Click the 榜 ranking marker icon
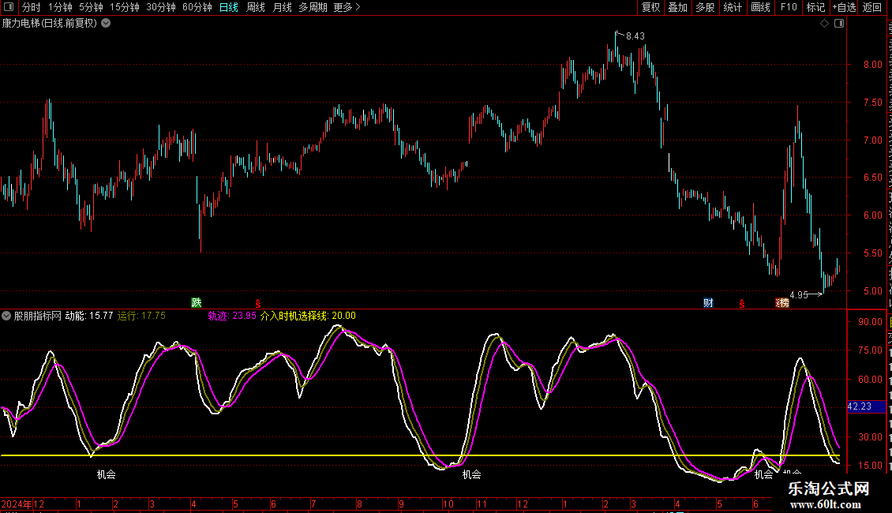The image size is (892, 513). [x=783, y=302]
